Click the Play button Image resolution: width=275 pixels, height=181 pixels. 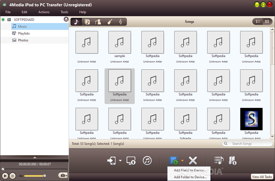click(5, 176)
